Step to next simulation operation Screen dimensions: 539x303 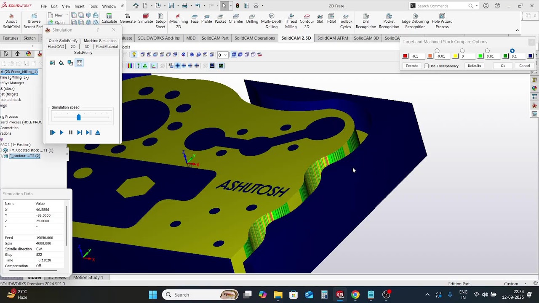coord(88,132)
